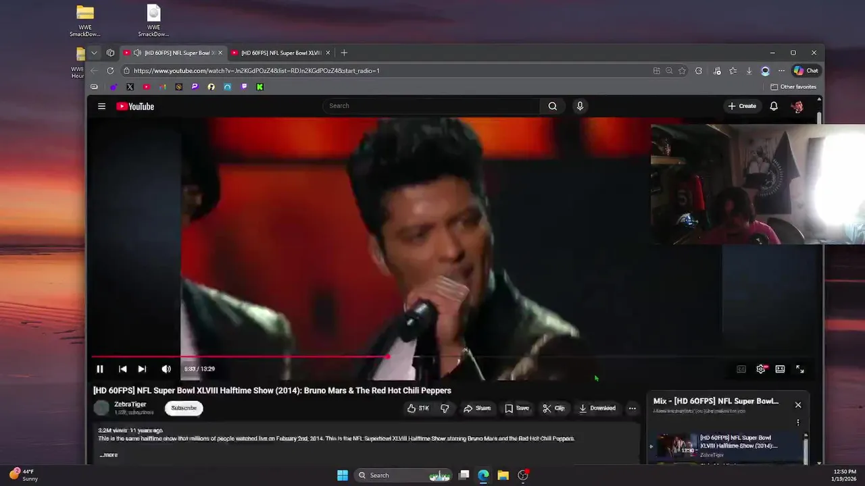
Task: Open video player settings gear
Action: (761, 369)
